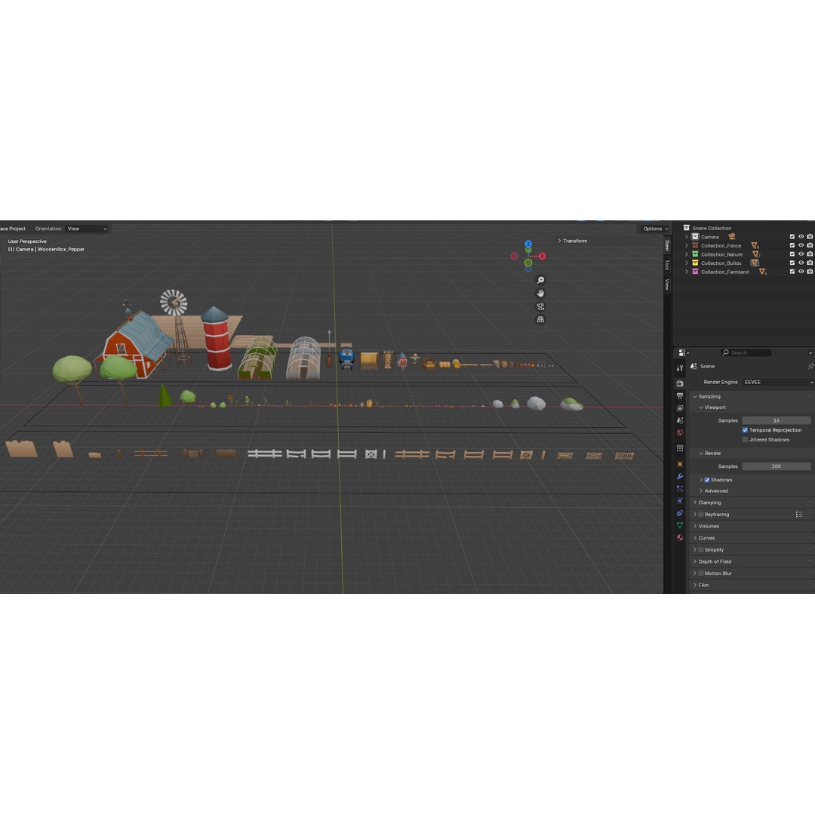This screenshot has width=815, height=815.
Task: Click the properties Search field
Action: 746,353
